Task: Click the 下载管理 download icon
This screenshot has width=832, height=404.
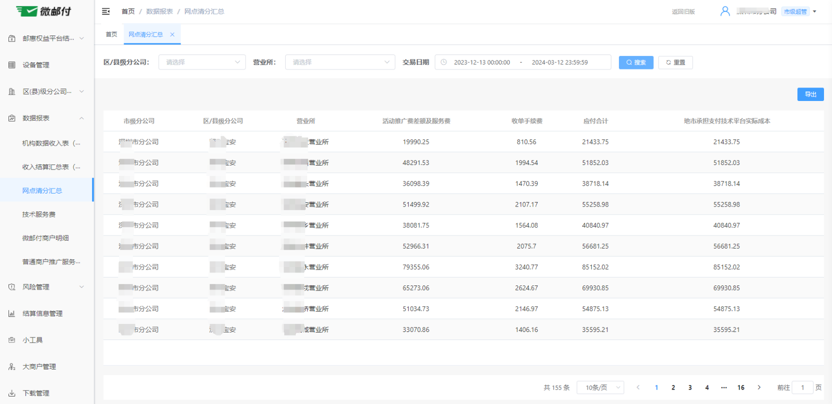Action: coord(12,393)
